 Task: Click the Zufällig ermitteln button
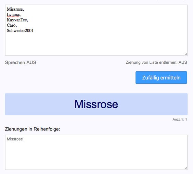[x=161, y=78]
